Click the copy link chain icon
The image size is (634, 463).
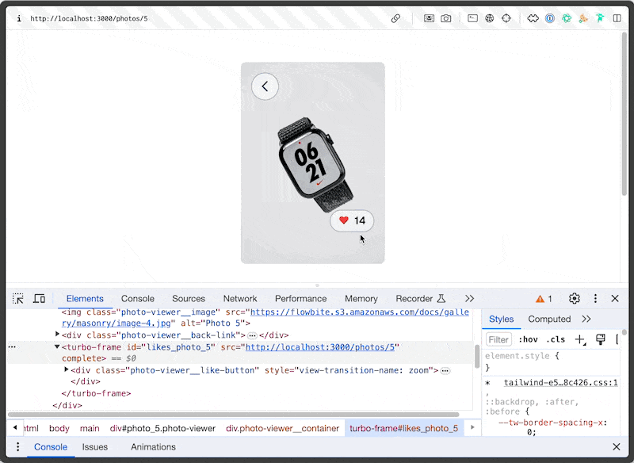pos(395,18)
